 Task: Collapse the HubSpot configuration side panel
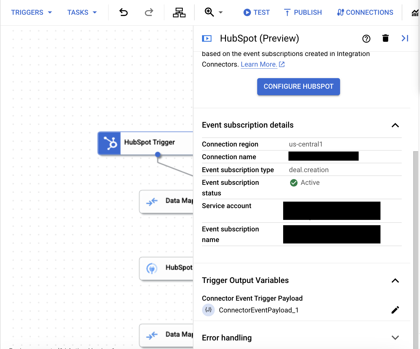coord(405,38)
